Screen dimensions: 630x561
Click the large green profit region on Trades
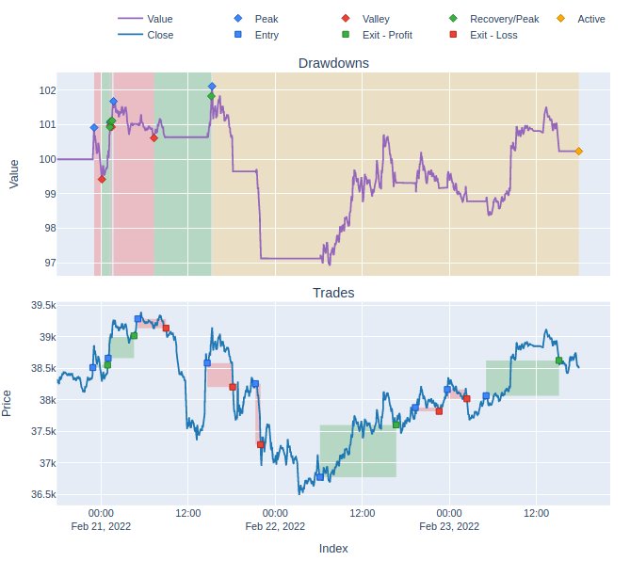click(x=358, y=452)
